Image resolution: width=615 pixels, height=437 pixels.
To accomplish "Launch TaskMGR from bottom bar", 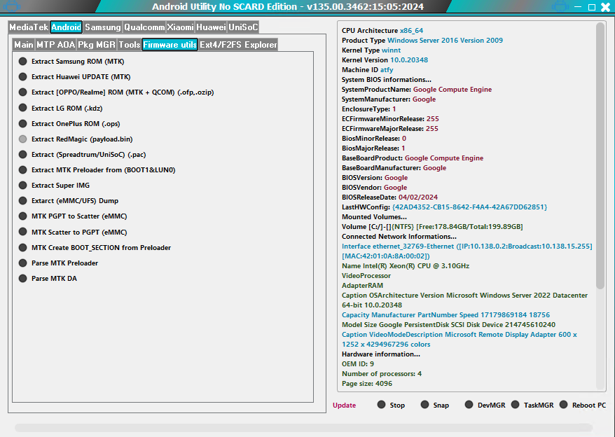I will (x=516, y=405).
